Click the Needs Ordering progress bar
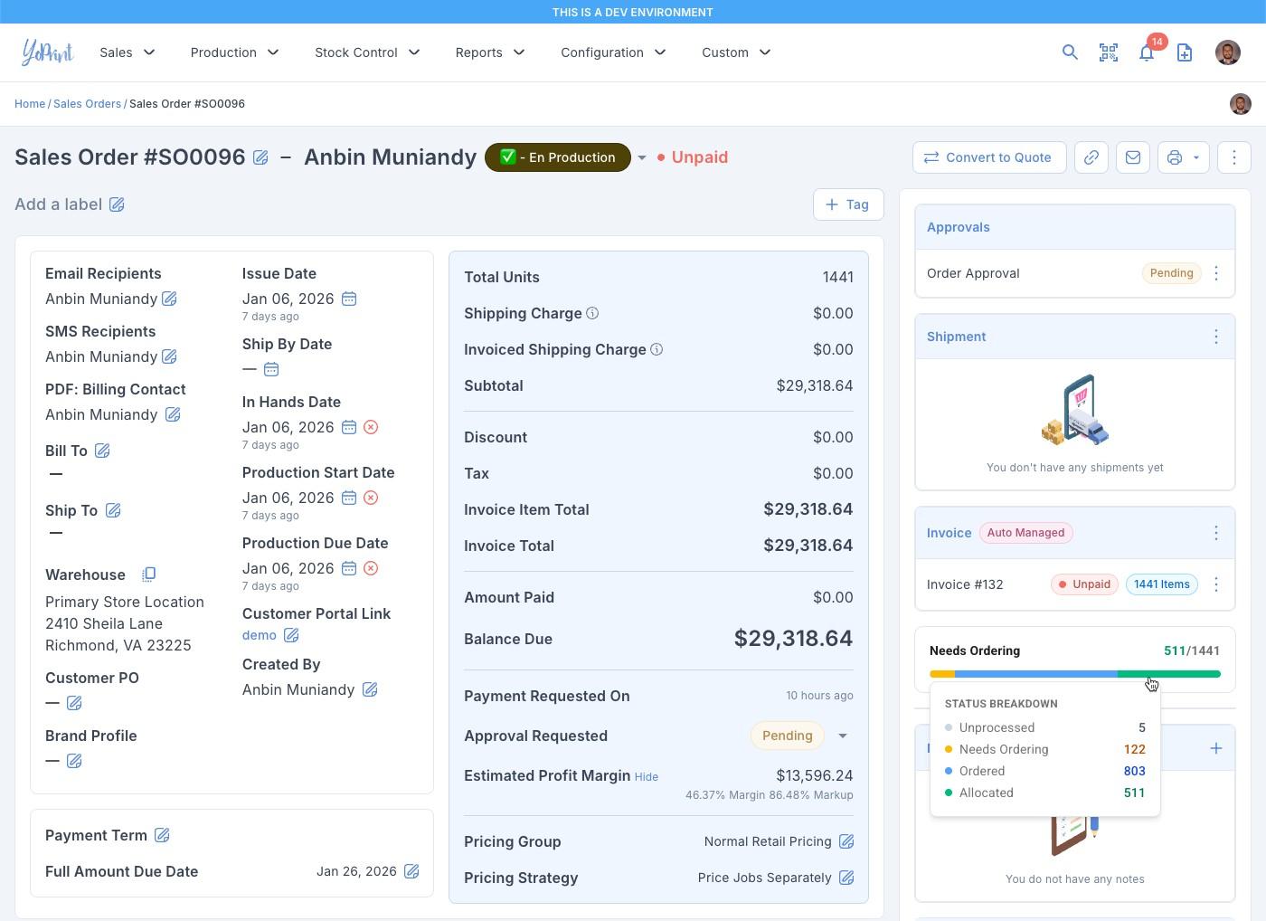The width and height of the screenshot is (1266, 921). [1074, 674]
